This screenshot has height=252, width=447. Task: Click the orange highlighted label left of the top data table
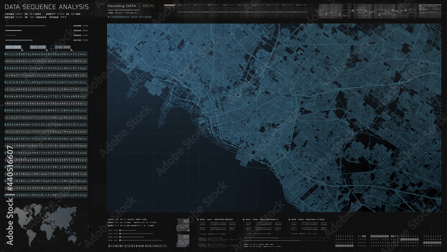(x=169, y=5)
